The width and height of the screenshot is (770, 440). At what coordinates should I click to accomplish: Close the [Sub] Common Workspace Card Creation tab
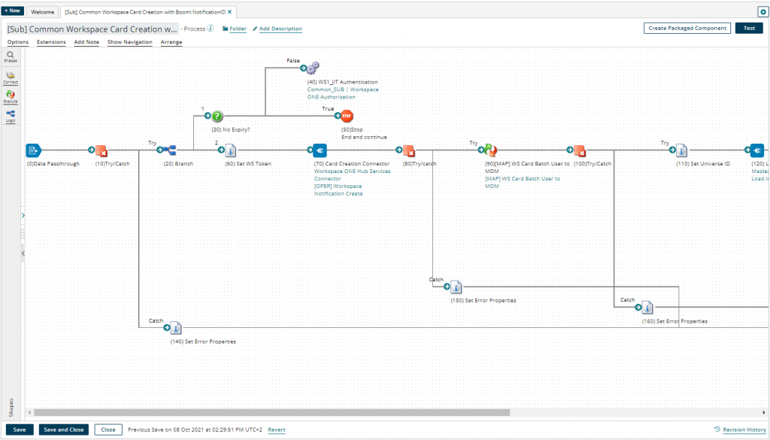pyautogui.click(x=230, y=12)
